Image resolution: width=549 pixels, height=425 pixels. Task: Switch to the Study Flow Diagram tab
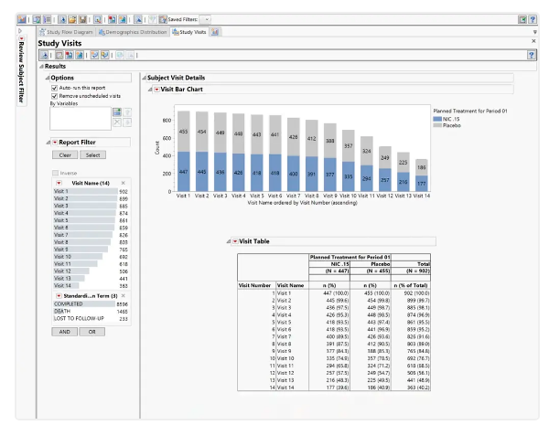click(67, 32)
